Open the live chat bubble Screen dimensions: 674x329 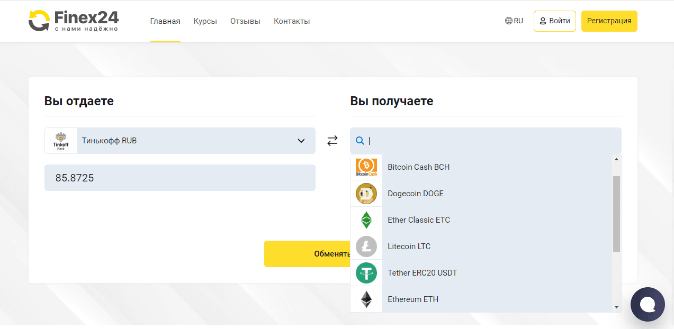point(648,304)
